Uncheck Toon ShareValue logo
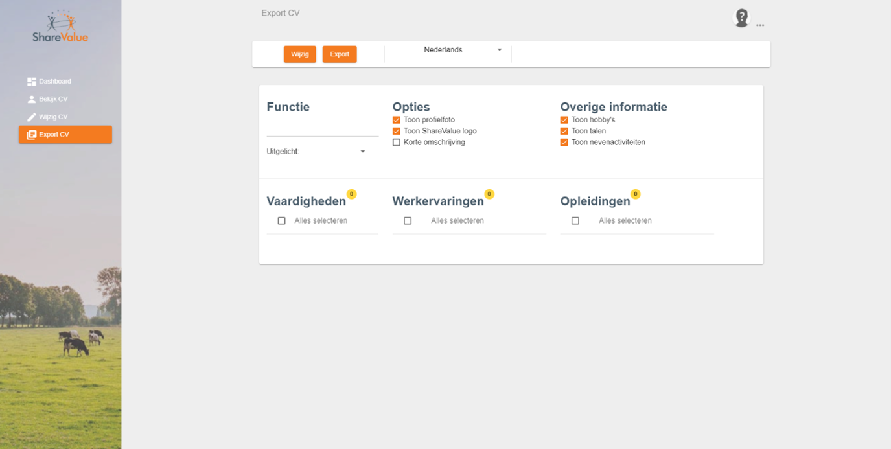Screen dimensions: 891x449 [397, 131]
